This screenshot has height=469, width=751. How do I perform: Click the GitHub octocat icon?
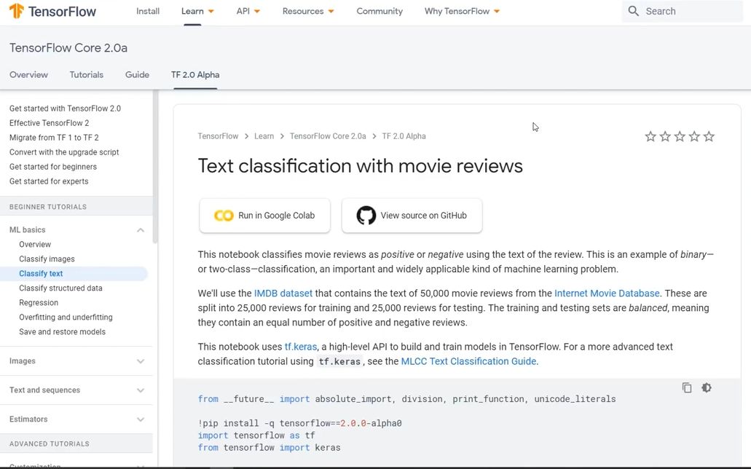[x=365, y=216]
